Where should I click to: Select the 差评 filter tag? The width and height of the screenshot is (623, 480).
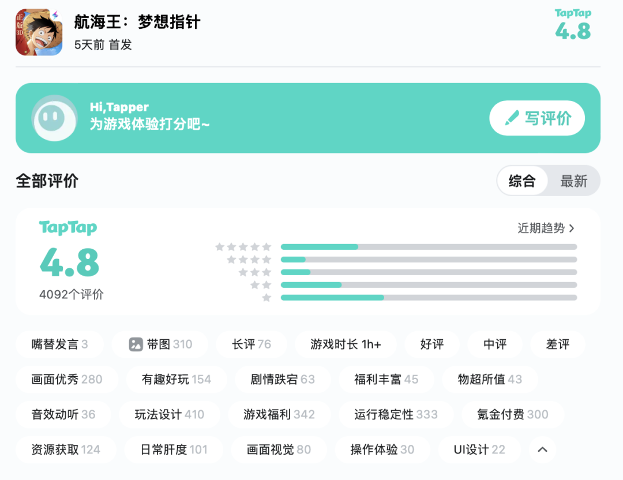[557, 344]
